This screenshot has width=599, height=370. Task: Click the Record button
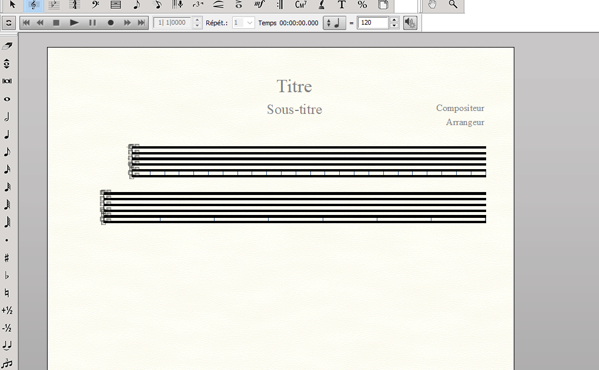110,23
